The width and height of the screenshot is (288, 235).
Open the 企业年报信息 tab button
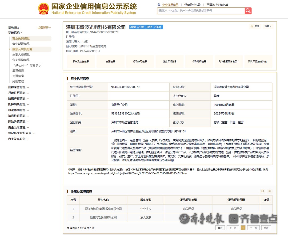[x=170, y=61]
